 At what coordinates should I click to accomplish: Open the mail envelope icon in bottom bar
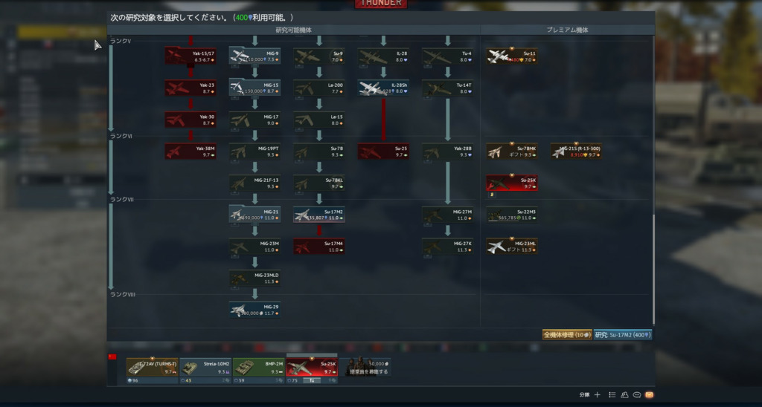(649, 394)
